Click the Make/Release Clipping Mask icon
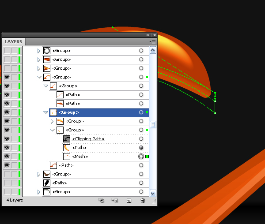 point(102,201)
